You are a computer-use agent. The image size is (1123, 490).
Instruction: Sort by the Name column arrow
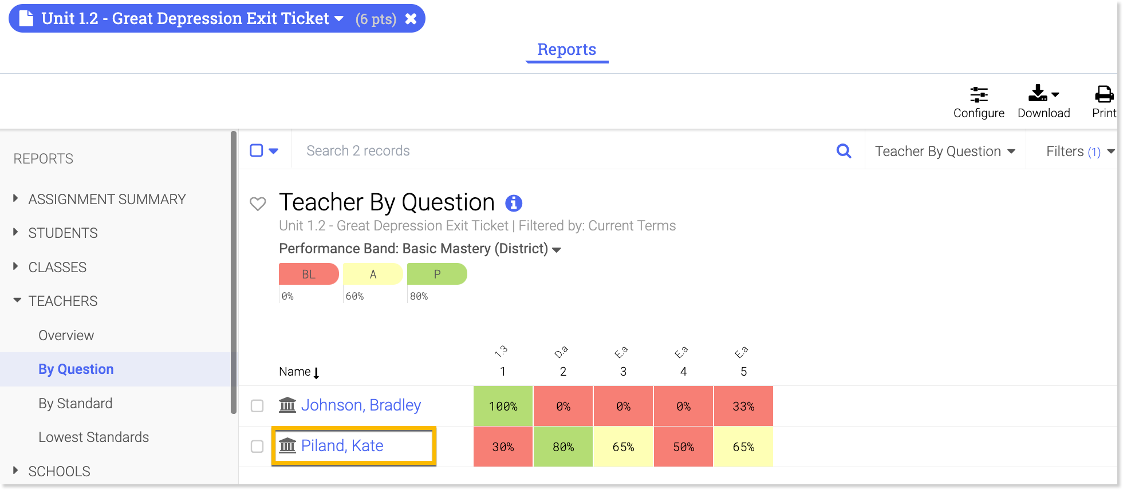(316, 373)
